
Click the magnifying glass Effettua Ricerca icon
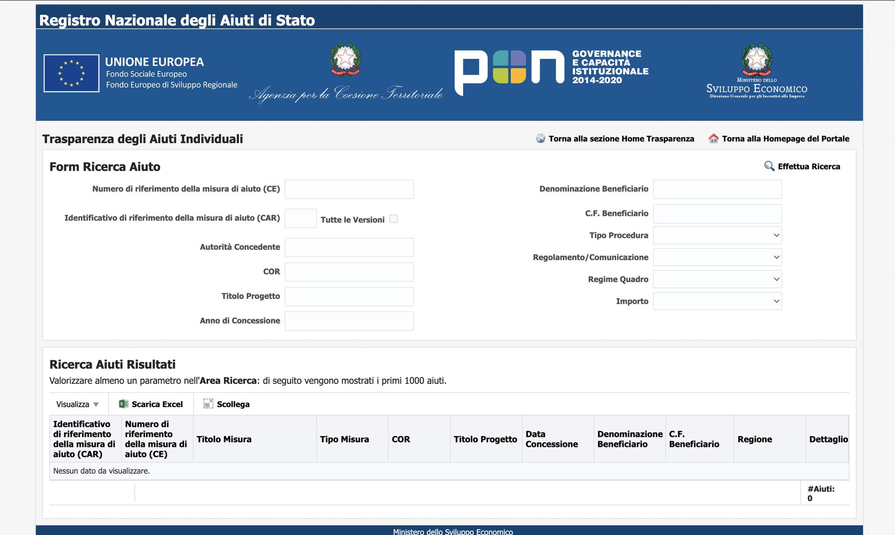click(769, 166)
